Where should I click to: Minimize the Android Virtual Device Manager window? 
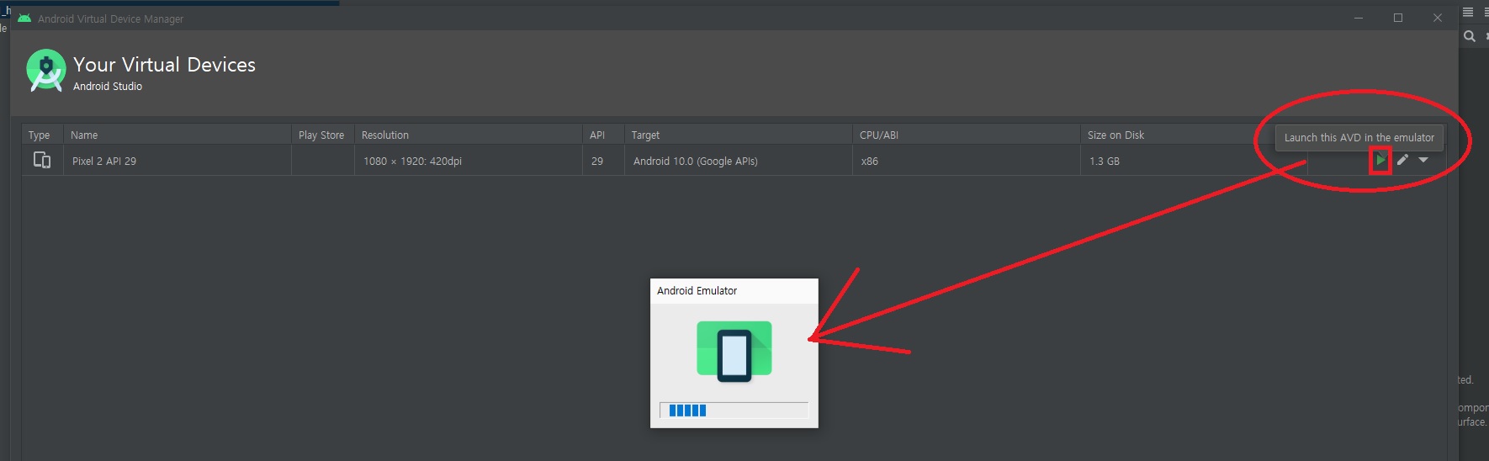(1358, 18)
